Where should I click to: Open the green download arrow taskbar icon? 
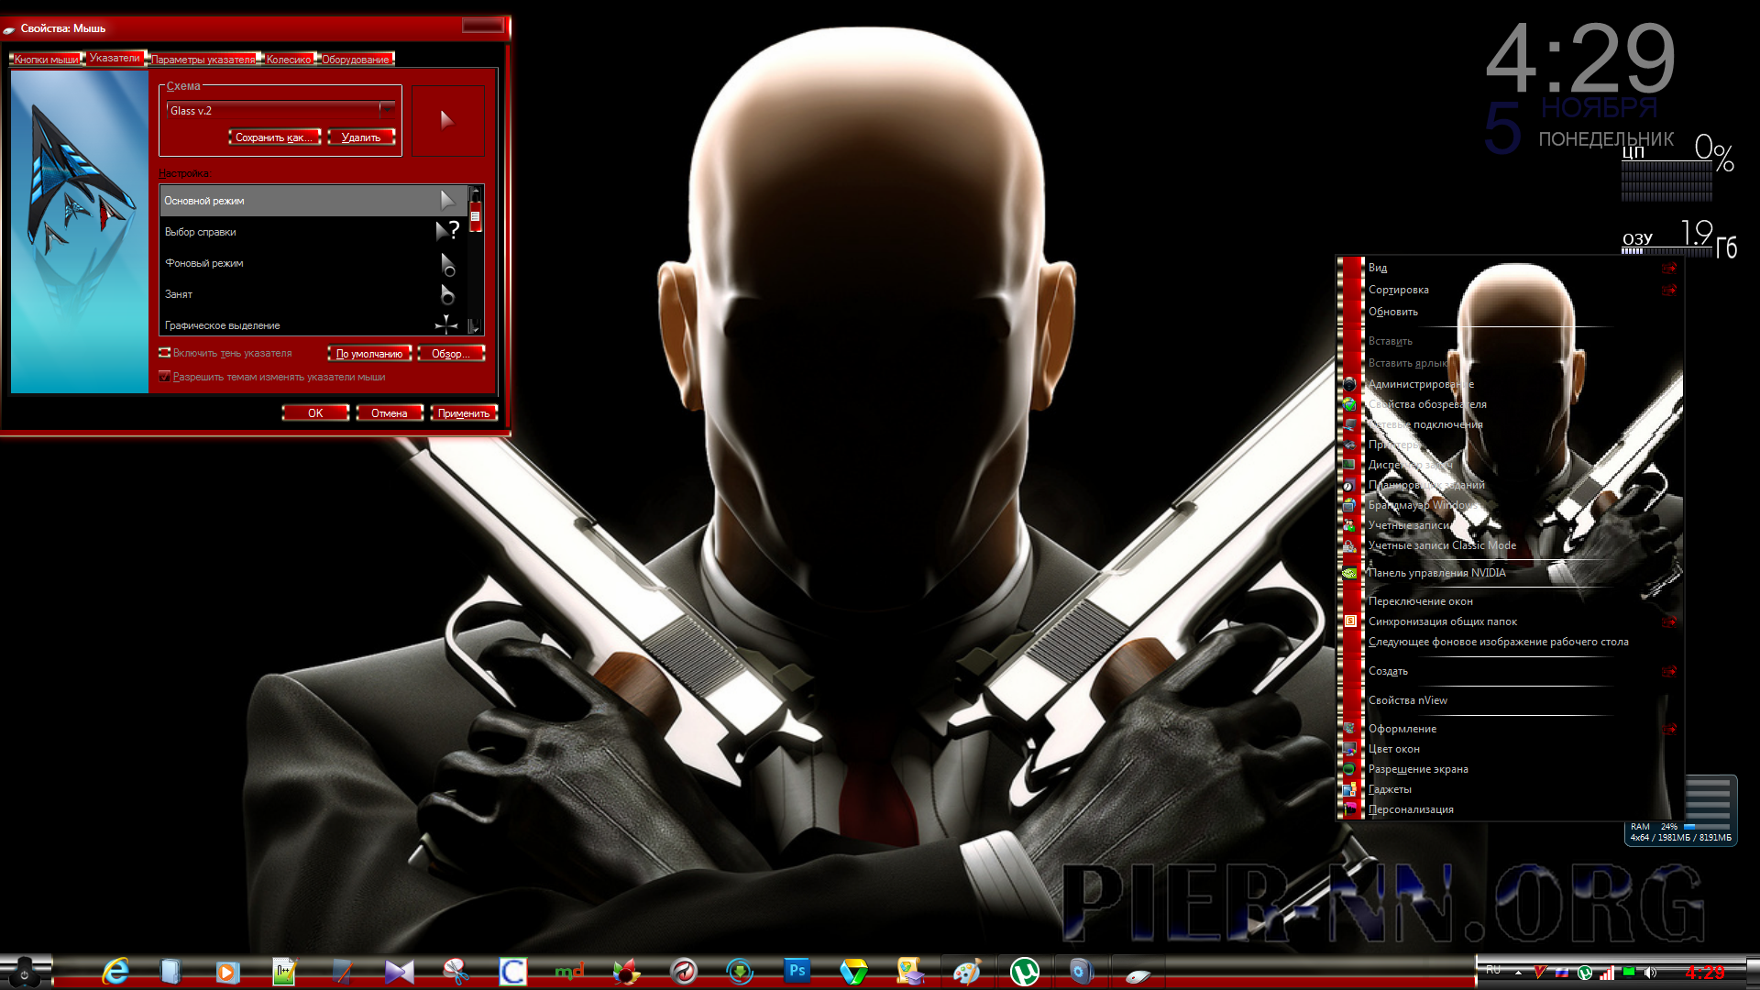tap(740, 972)
